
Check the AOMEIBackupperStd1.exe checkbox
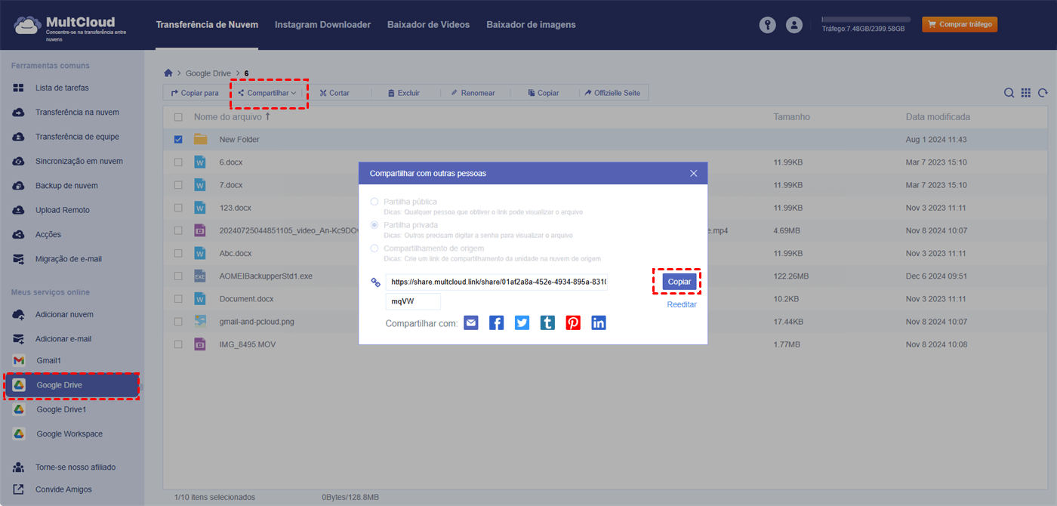(x=178, y=276)
